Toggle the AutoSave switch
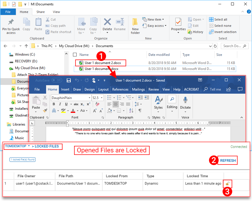The width and height of the screenshot is (252, 202). click(57, 80)
